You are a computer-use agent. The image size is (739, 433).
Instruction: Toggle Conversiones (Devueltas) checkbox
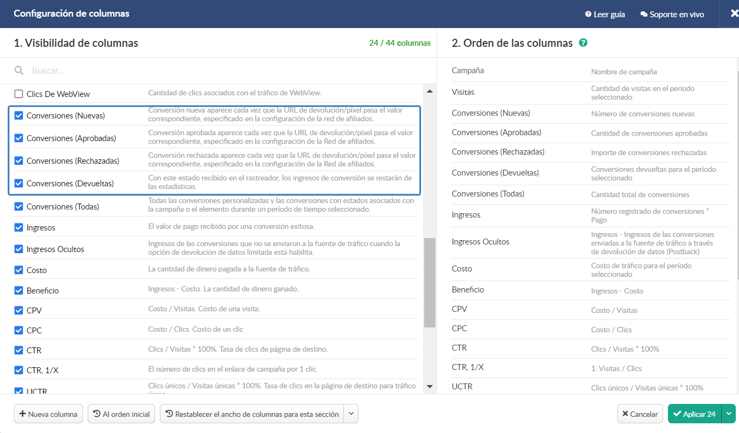point(19,183)
